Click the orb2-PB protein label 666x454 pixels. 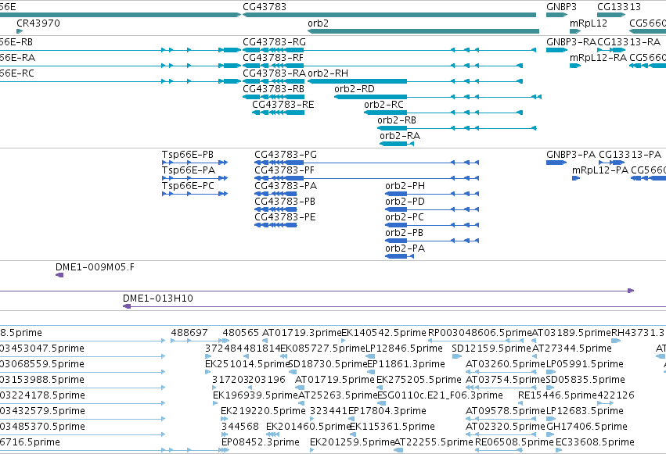click(x=404, y=233)
